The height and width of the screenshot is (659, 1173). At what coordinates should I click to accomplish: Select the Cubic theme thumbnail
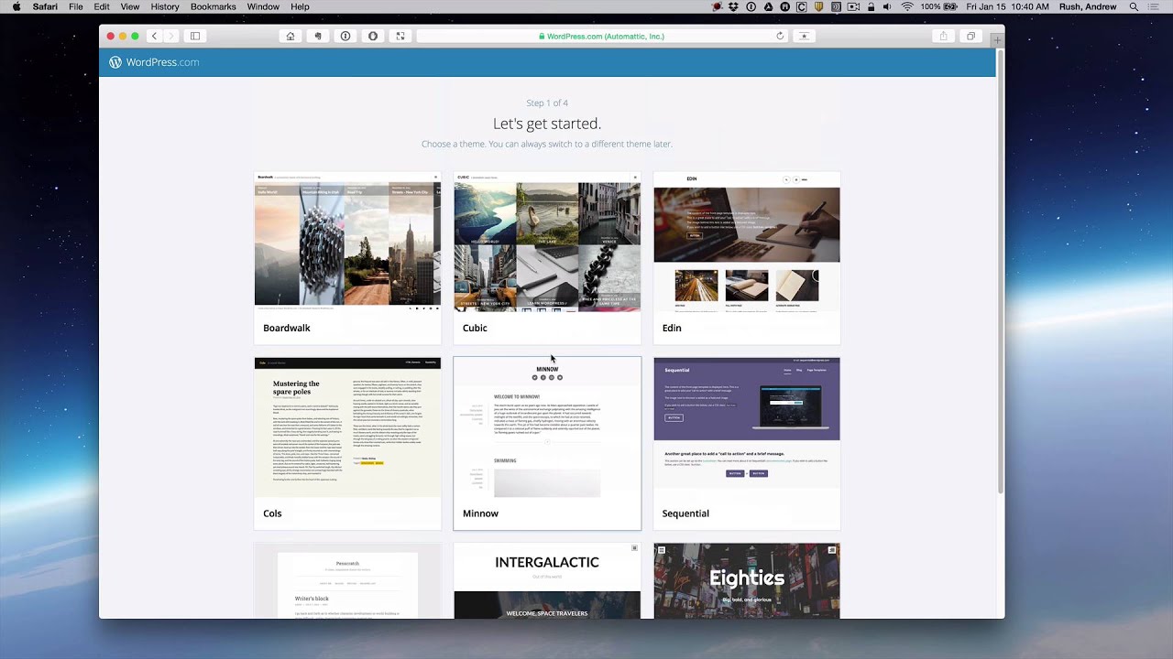point(547,243)
